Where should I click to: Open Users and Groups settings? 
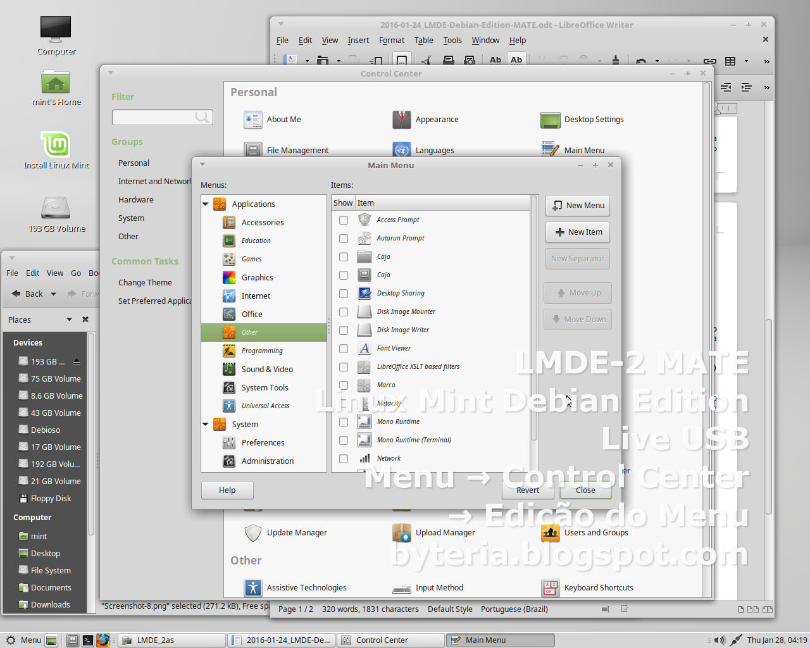coord(550,532)
